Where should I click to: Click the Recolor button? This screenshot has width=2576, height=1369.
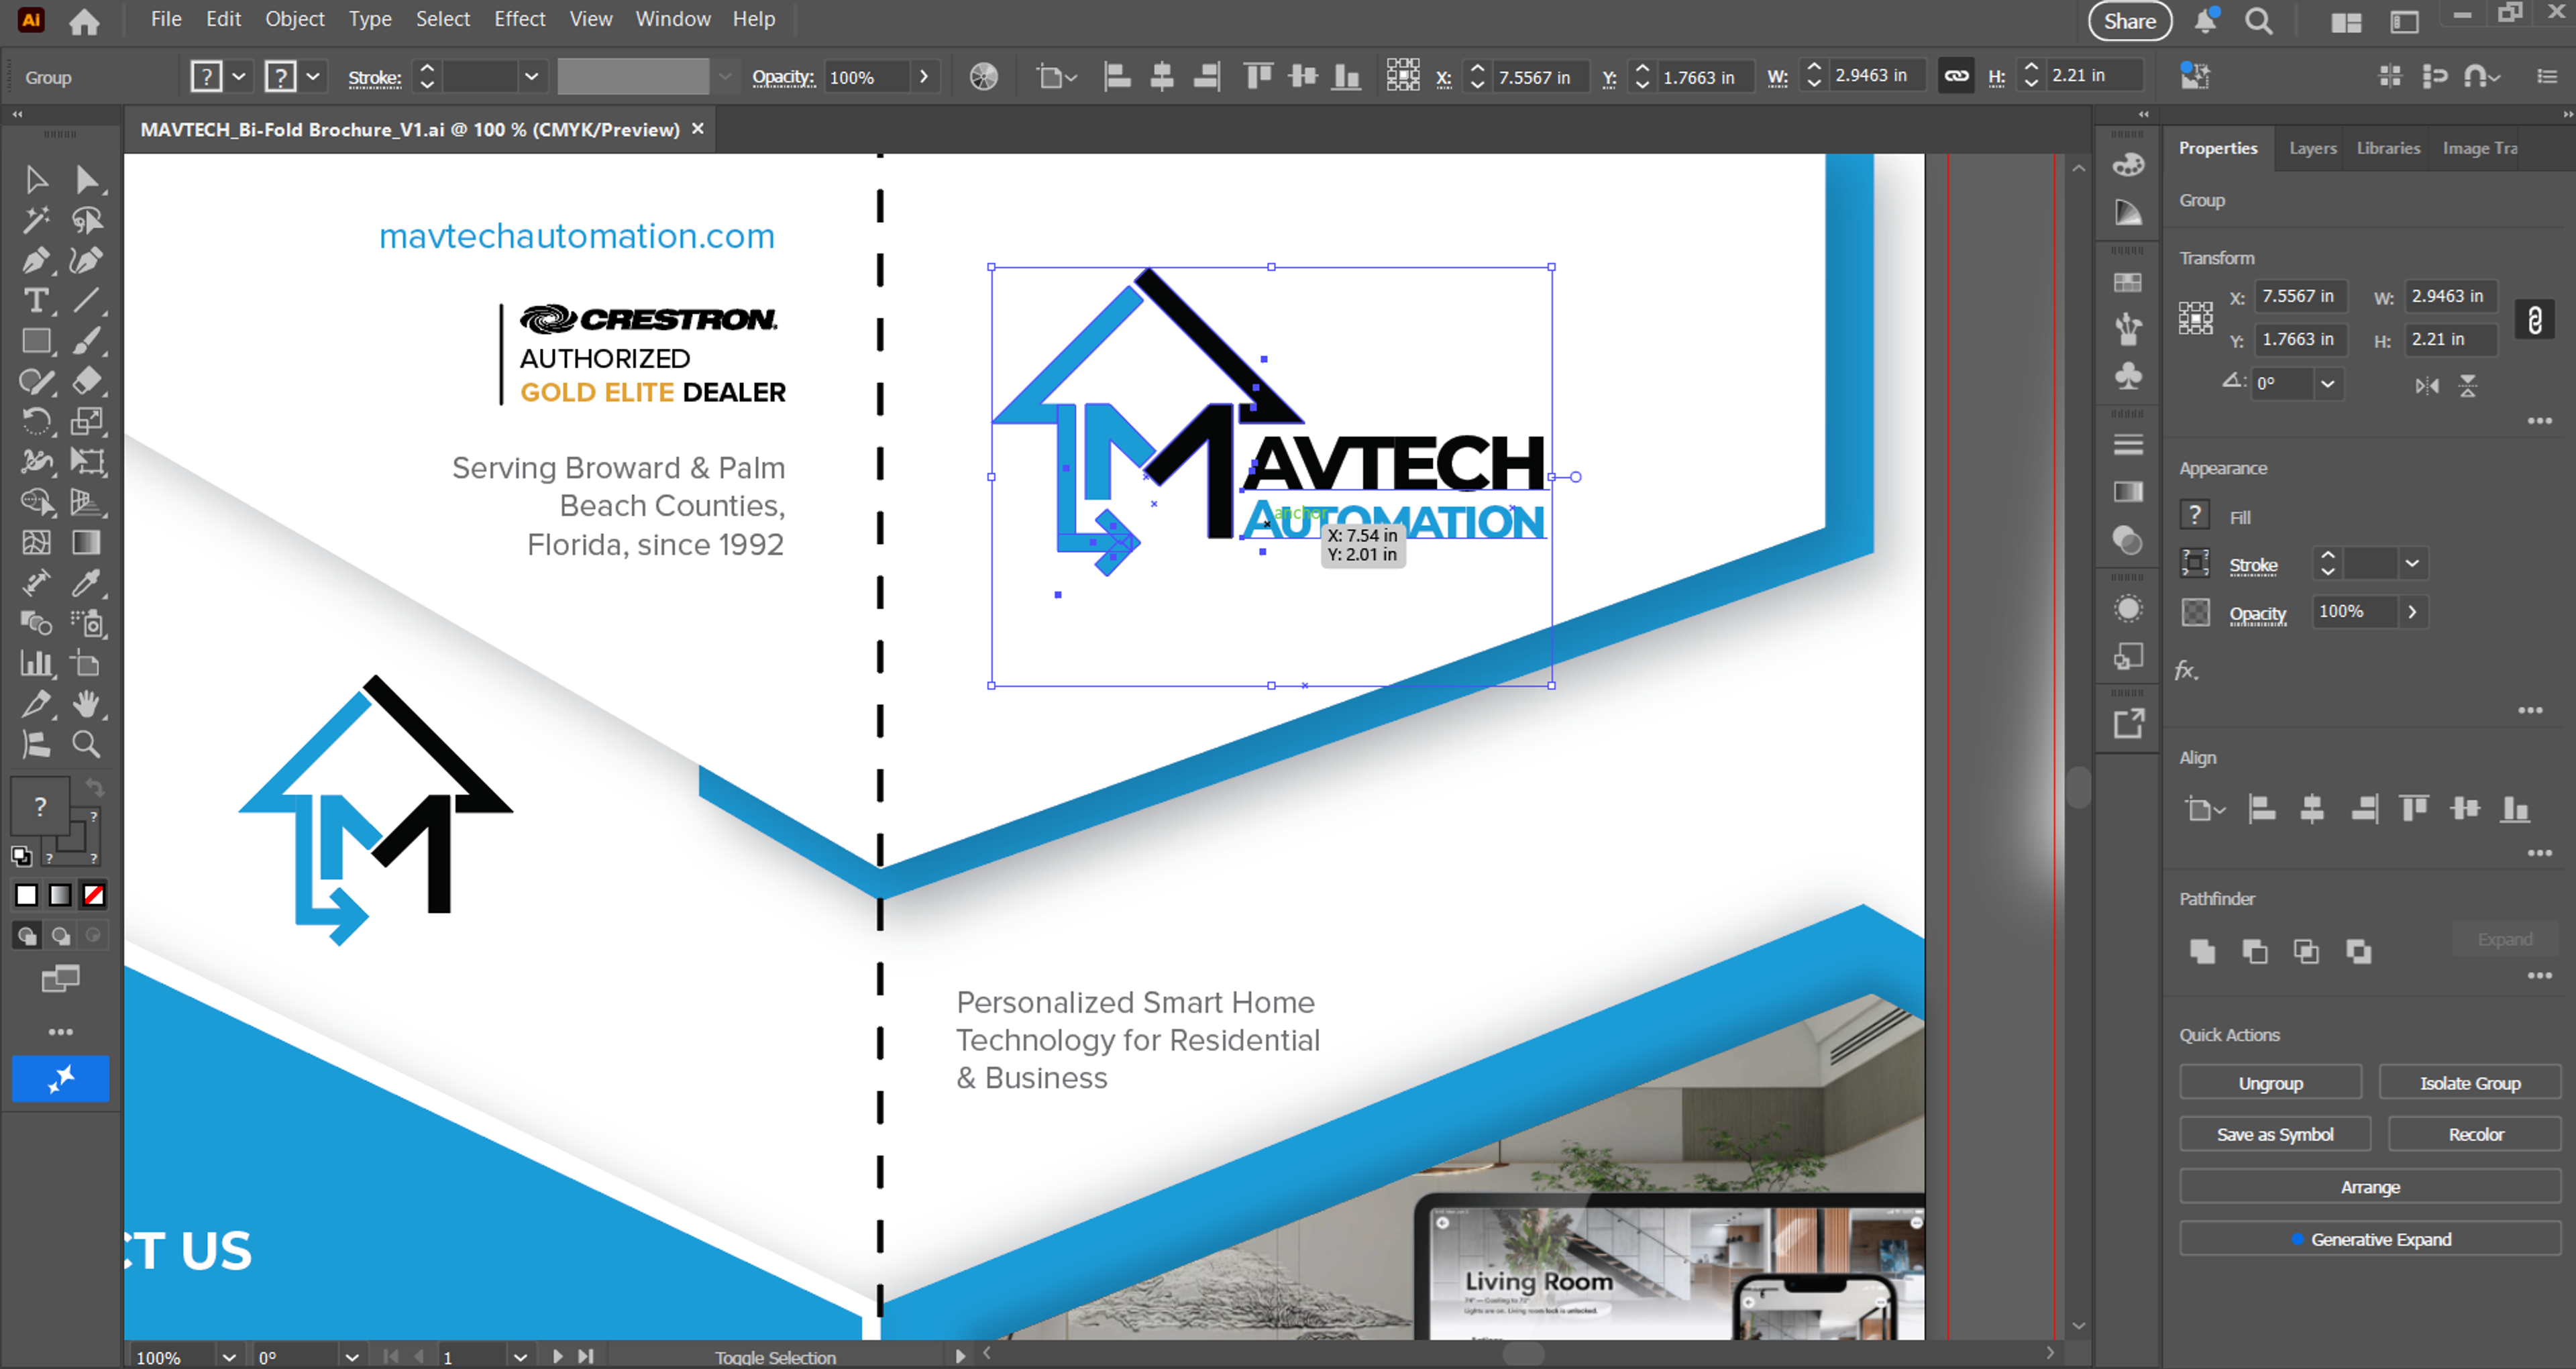[x=2475, y=1135]
